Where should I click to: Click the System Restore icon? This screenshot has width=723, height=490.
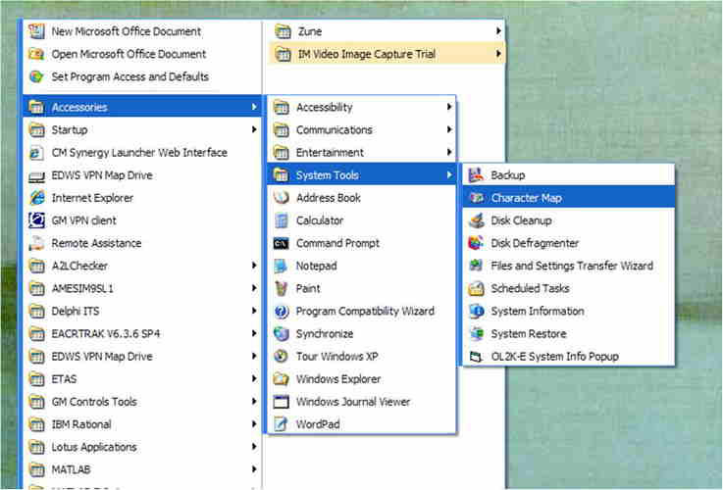[x=477, y=334]
